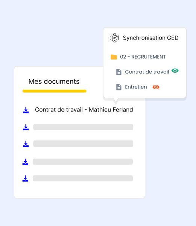Download Contrat de travail - Mathieu Ferland
This screenshot has height=226, width=196.
pyautogui.click(x=26, y=110)
